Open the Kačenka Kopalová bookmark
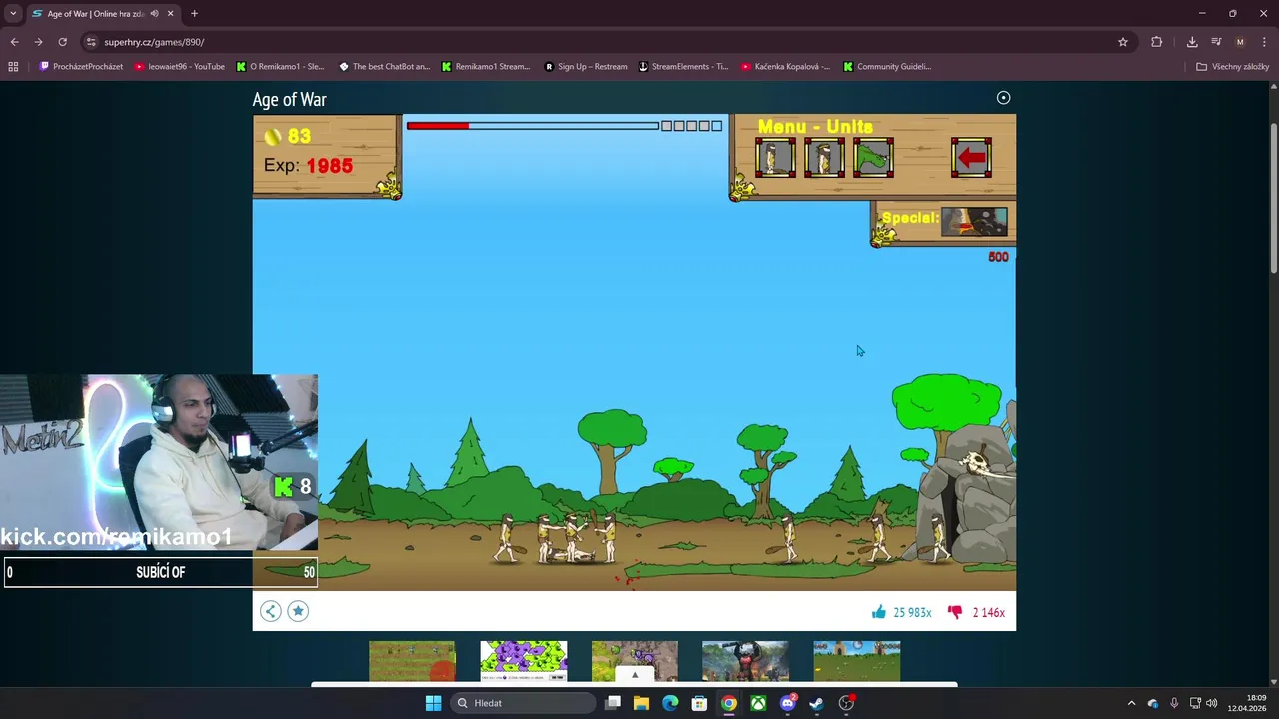 (x=786, y=67)
